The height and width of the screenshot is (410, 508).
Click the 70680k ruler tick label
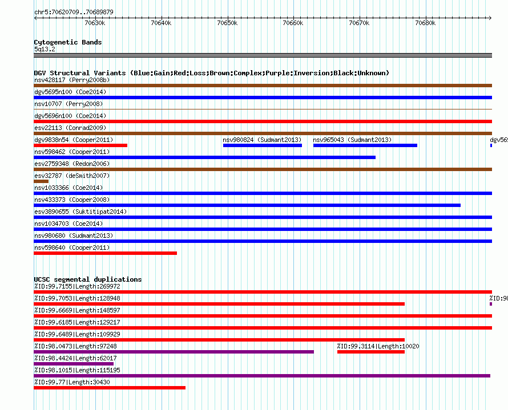[425, 23]
